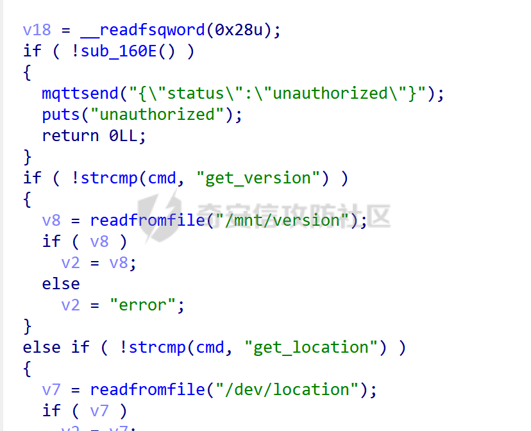Click variable v8 in if condition
This screenshot has width=531, height=431.
pos(99,242)
